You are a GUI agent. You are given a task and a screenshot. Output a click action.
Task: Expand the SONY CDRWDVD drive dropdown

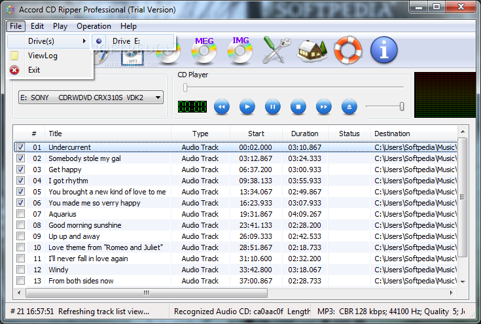(158, 98)
